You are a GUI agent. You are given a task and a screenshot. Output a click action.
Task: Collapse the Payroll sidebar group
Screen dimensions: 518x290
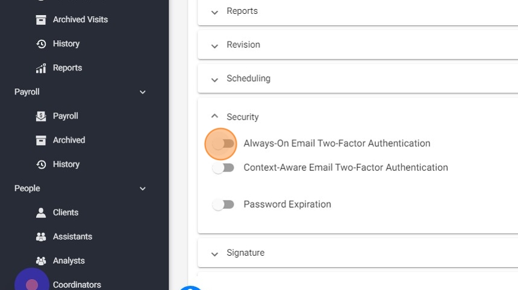pyautogui.click(x=143, y=92)
